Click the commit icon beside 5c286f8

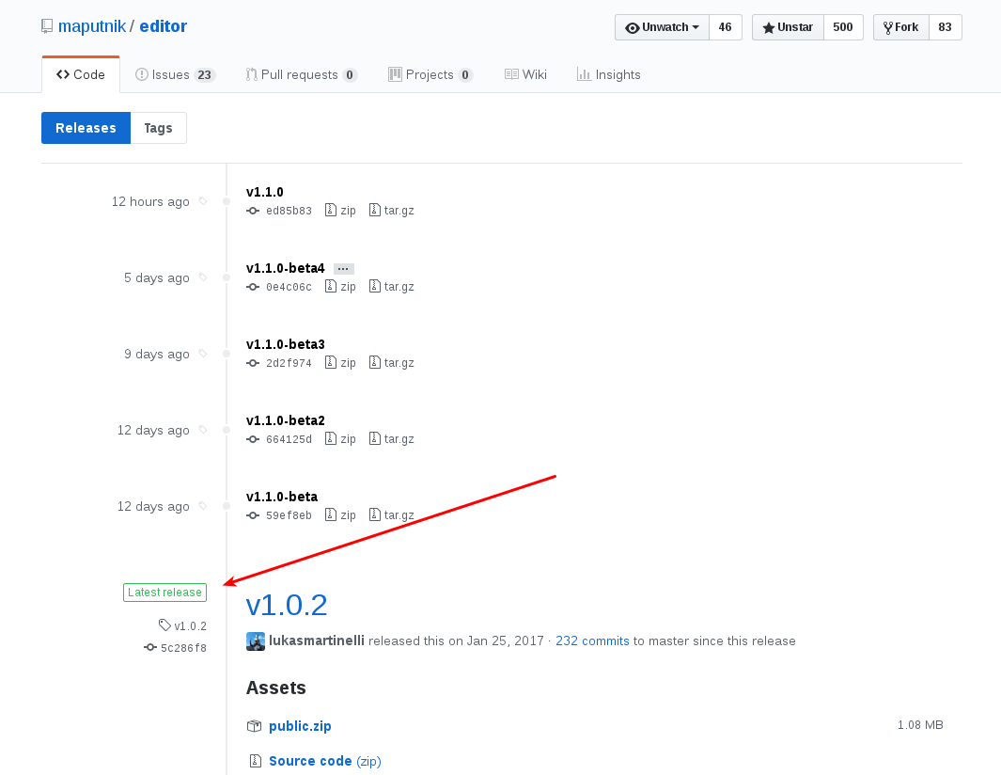click(149, 647)
